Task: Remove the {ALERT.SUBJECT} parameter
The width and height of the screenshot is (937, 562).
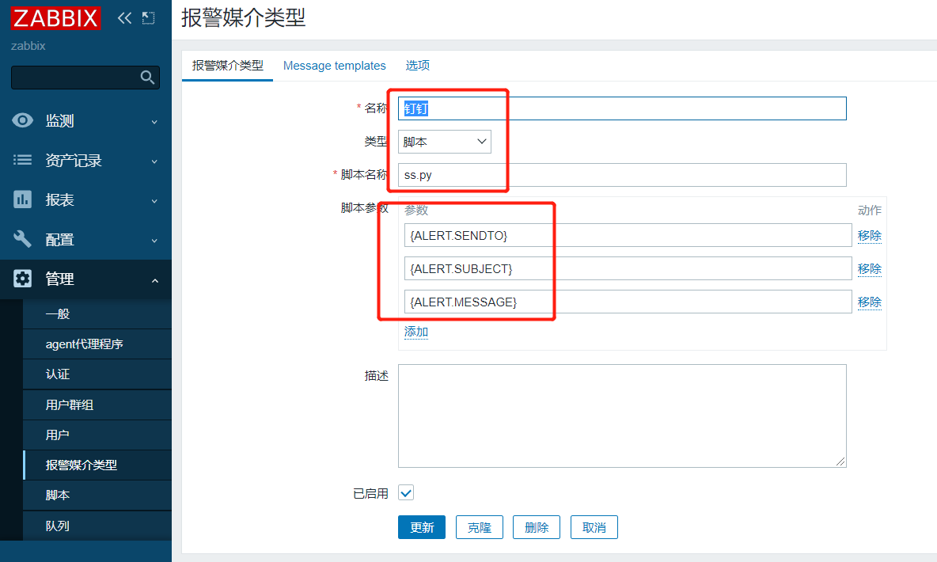Action: [870, 269]
